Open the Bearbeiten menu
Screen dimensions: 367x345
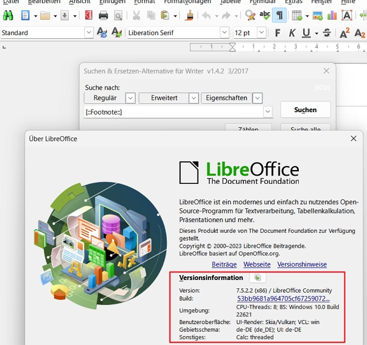tap(44, 1)
